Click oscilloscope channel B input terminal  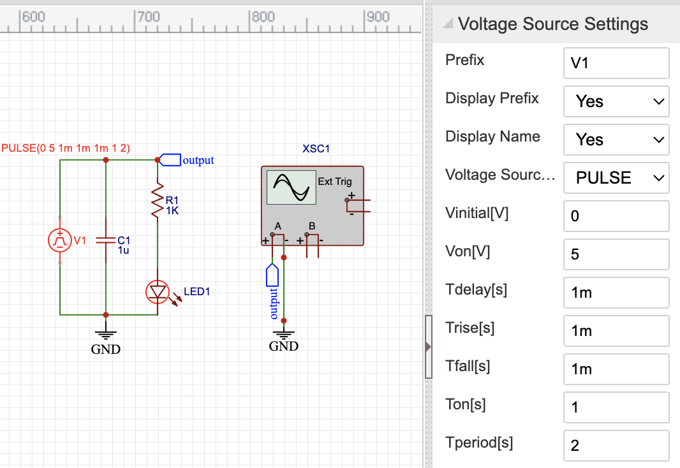(312, 245)
